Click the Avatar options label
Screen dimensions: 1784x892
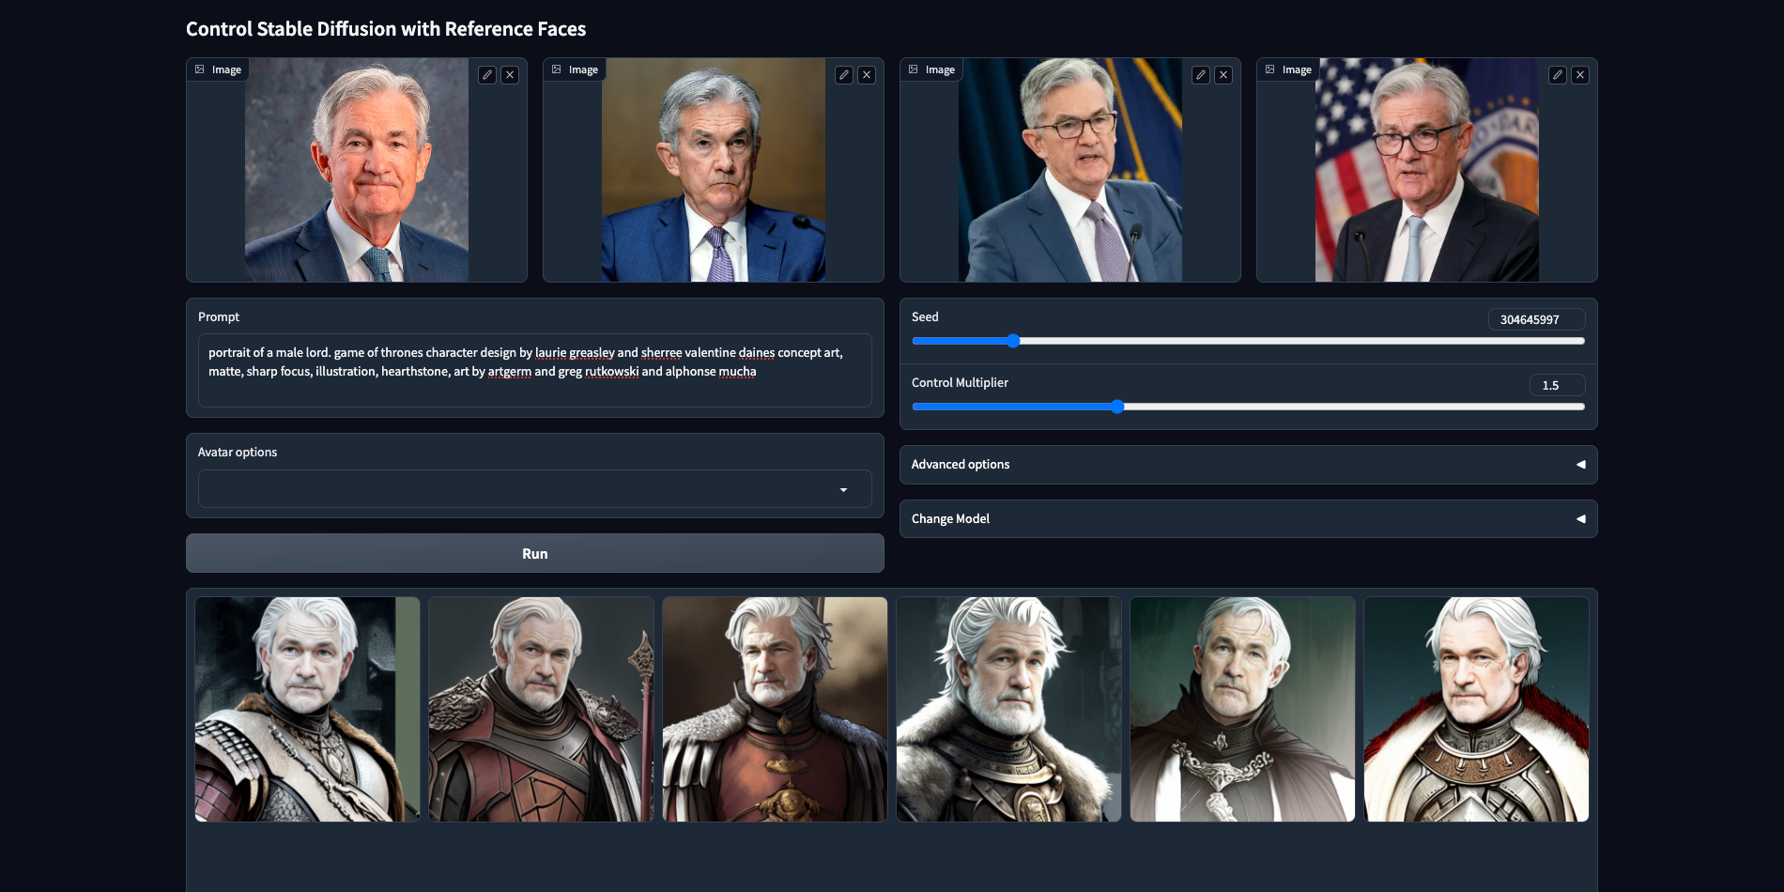tap(238, 453)
